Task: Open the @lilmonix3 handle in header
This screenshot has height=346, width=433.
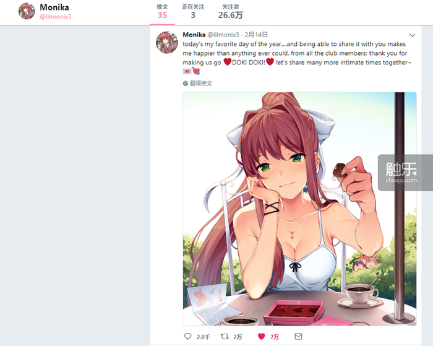Action: [x=56, y=17]
